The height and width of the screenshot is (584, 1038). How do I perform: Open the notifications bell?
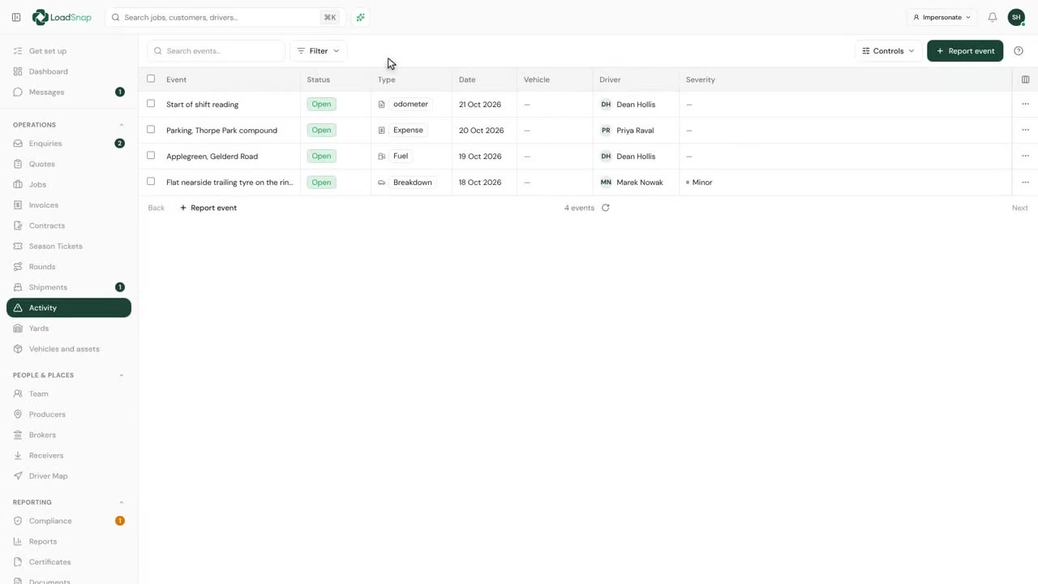(x=992, y=17)
